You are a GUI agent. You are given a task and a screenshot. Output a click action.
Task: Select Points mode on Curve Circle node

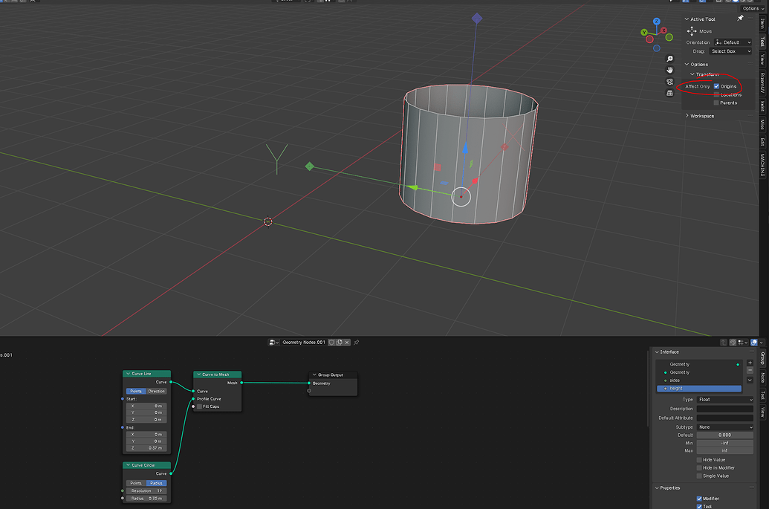(x=136, y=483)
